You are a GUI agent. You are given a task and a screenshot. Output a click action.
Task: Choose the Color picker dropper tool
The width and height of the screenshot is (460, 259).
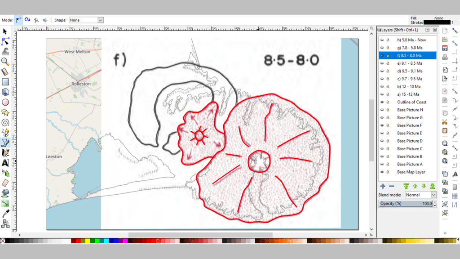5,213
